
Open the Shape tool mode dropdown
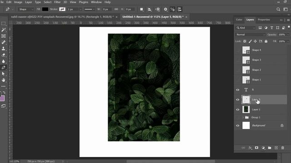point(26,9)
